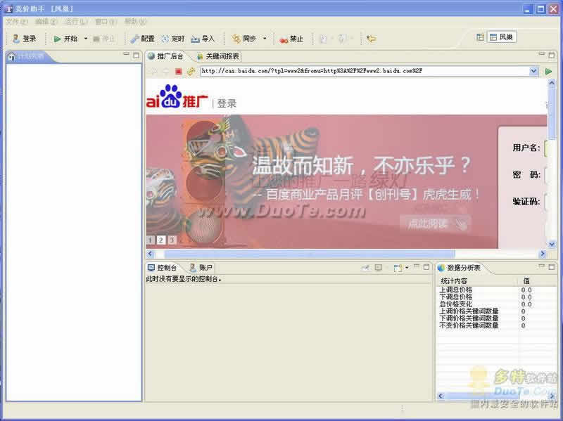Expand the 开始 button dropdown arrow
Image resolution: width=563 pixels, height=421 pixels.
86,39
